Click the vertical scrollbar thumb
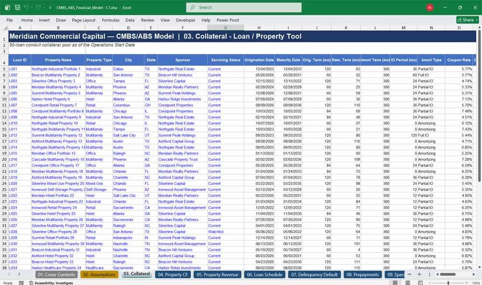The height and width of the screenshot is (285, 482). pyautogui.click(x=479, y=106)
